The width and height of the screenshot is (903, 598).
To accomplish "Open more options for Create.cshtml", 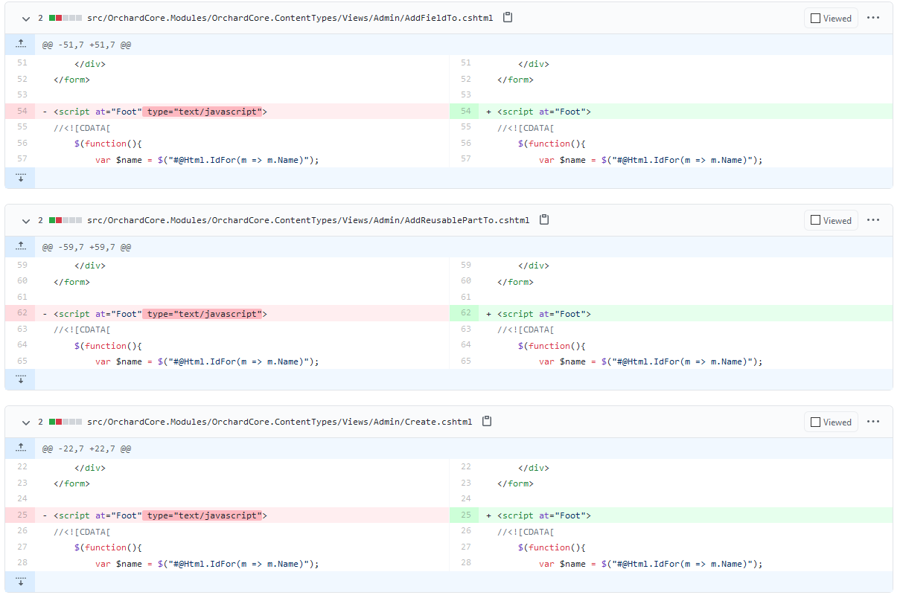I will [873, 422].
